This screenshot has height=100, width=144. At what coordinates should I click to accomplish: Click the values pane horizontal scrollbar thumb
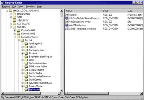click(x=88, y=93)
